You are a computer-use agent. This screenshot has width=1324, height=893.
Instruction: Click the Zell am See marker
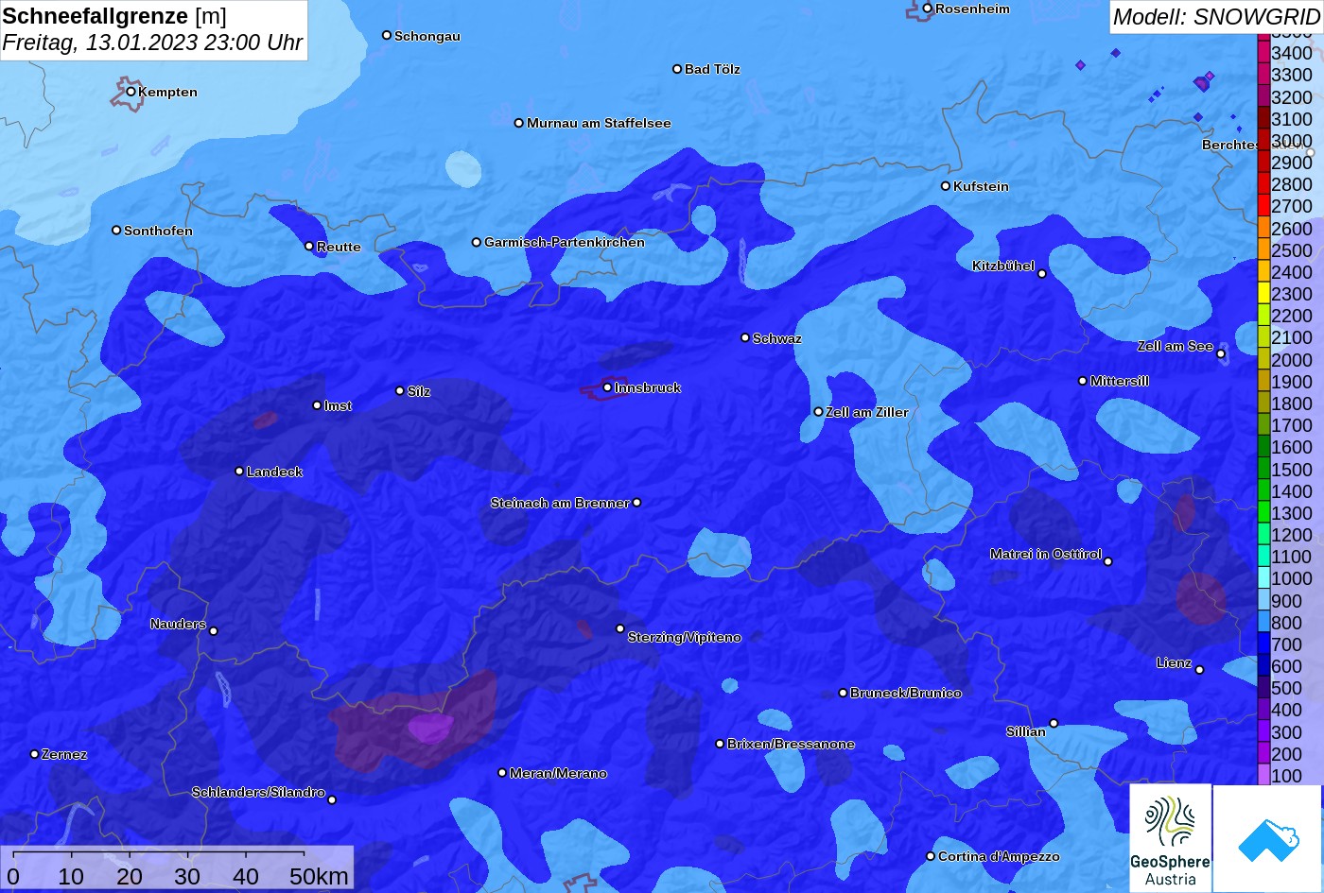1221,354
